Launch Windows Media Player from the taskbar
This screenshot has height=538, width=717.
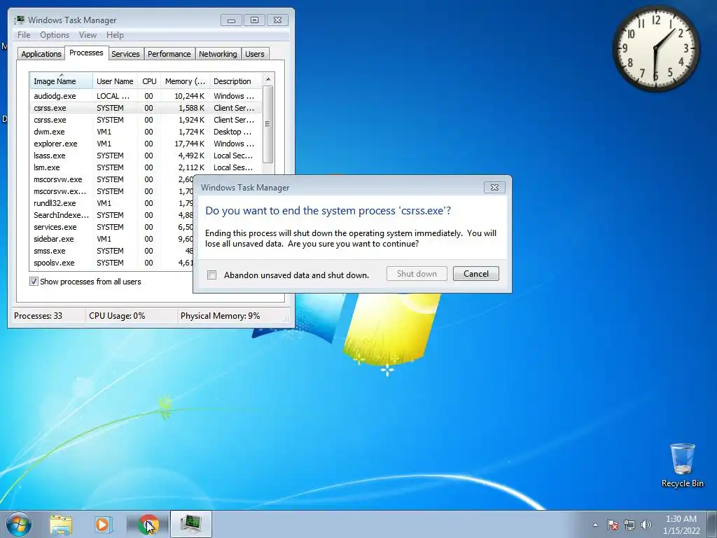(x=103, y=524)
